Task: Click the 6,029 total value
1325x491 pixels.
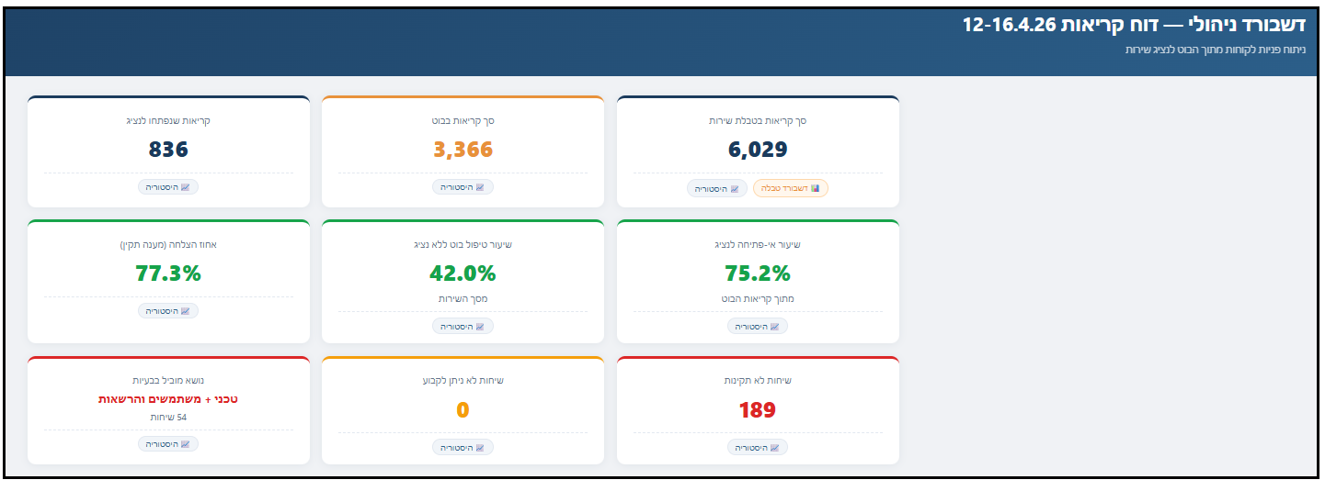Action: [758, 150]
